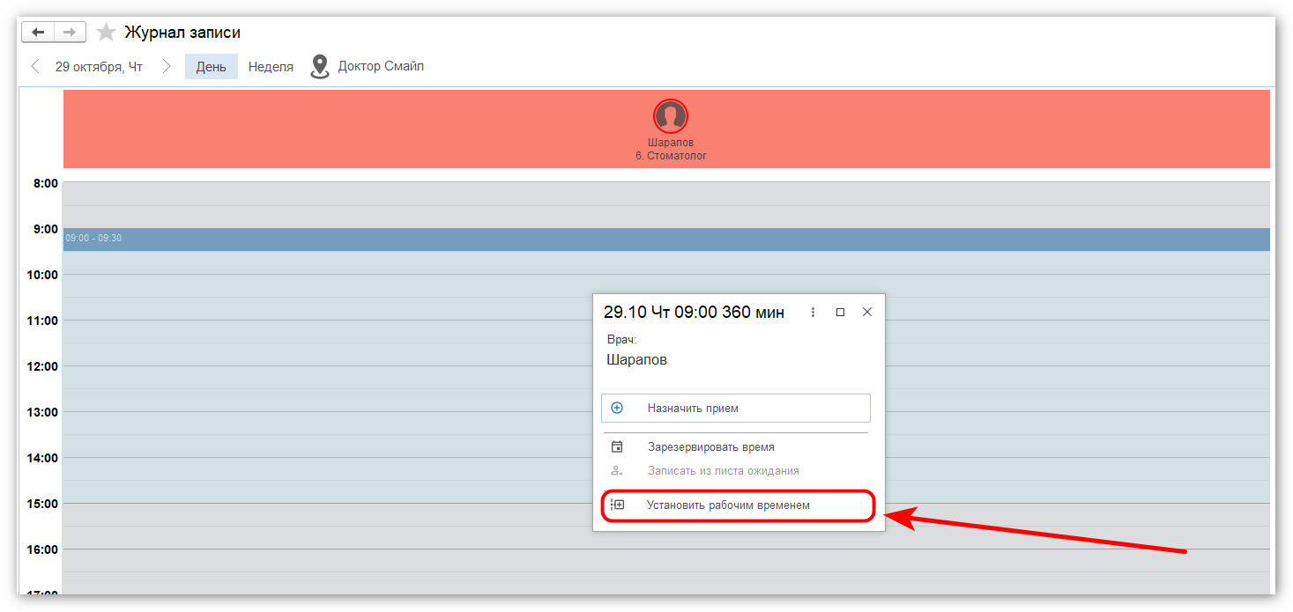Click the calendar icon for Зарезервировать время
1293x612 pixels.
(617, 447)
